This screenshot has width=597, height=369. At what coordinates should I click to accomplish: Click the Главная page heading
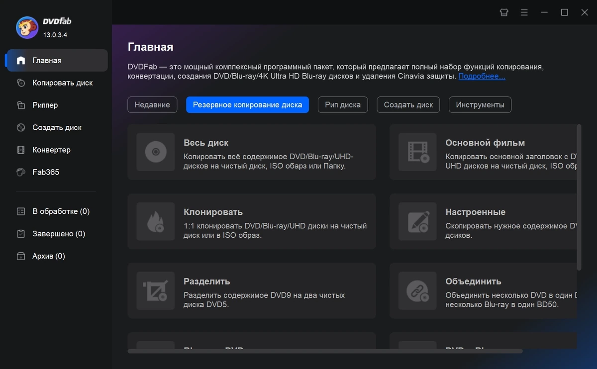click(151, 47)
